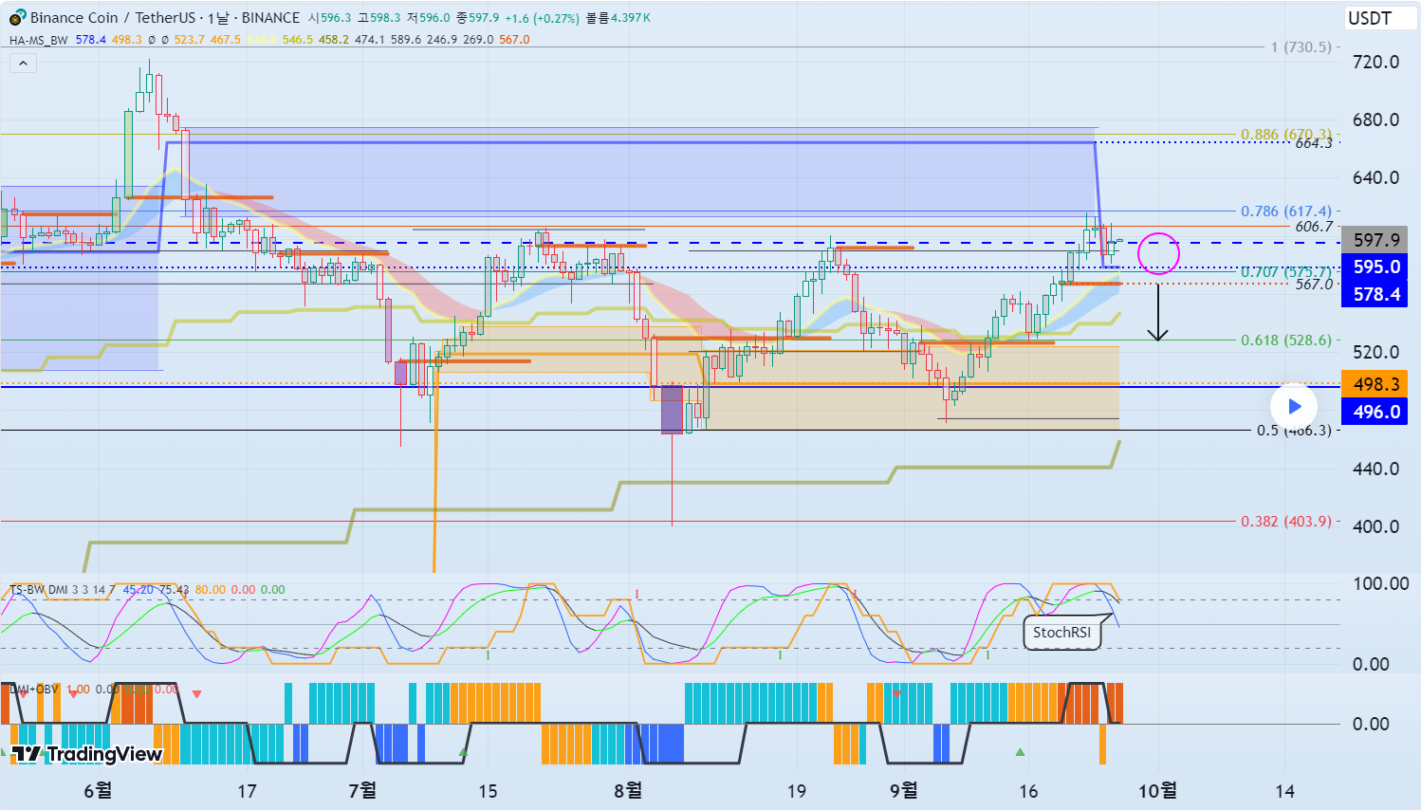The height and width of the screenshot is (810, 1421).
Task: Click the 400.0 price scale value
Action: tap(1375, 527)
